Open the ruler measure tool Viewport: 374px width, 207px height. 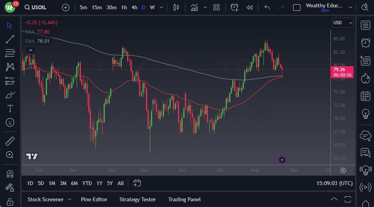point(10,141)
